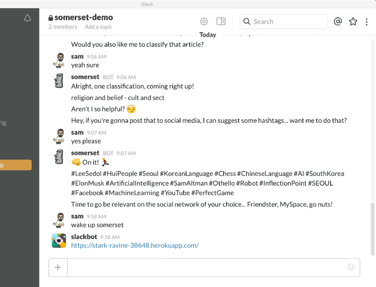Click the slackbot avatar image
This screenshot has width=376, height=287.
59,241
